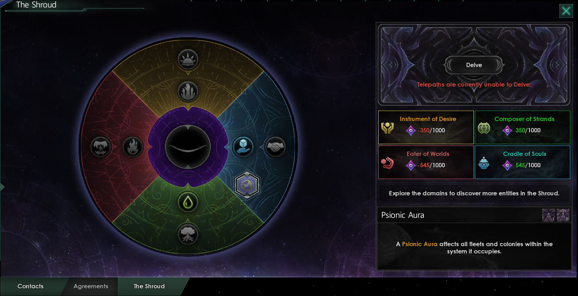This screenshot has height=296, width=578.
Task: Click the second Psionic Aura tier icon
Action: tap(563, 215)
